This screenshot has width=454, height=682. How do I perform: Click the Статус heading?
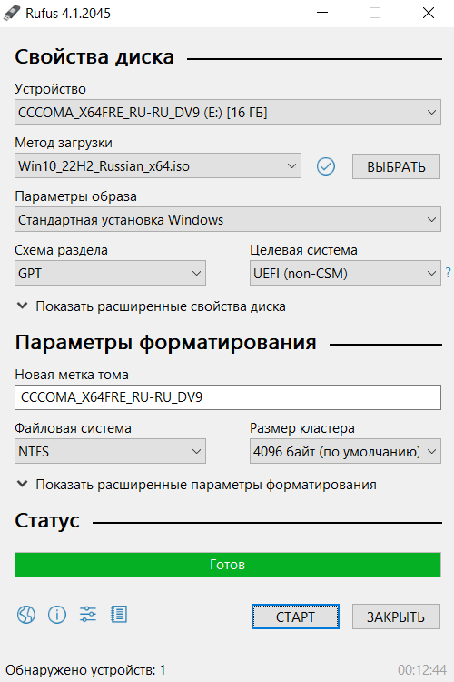47,520
